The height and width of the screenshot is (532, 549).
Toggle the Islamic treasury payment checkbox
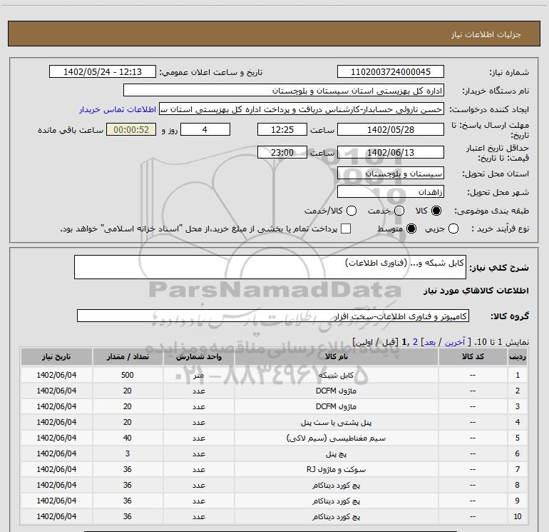346,229
